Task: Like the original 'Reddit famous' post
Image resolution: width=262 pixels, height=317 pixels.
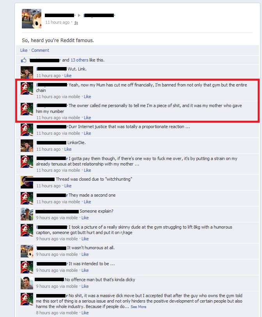Action: point(24,50)
